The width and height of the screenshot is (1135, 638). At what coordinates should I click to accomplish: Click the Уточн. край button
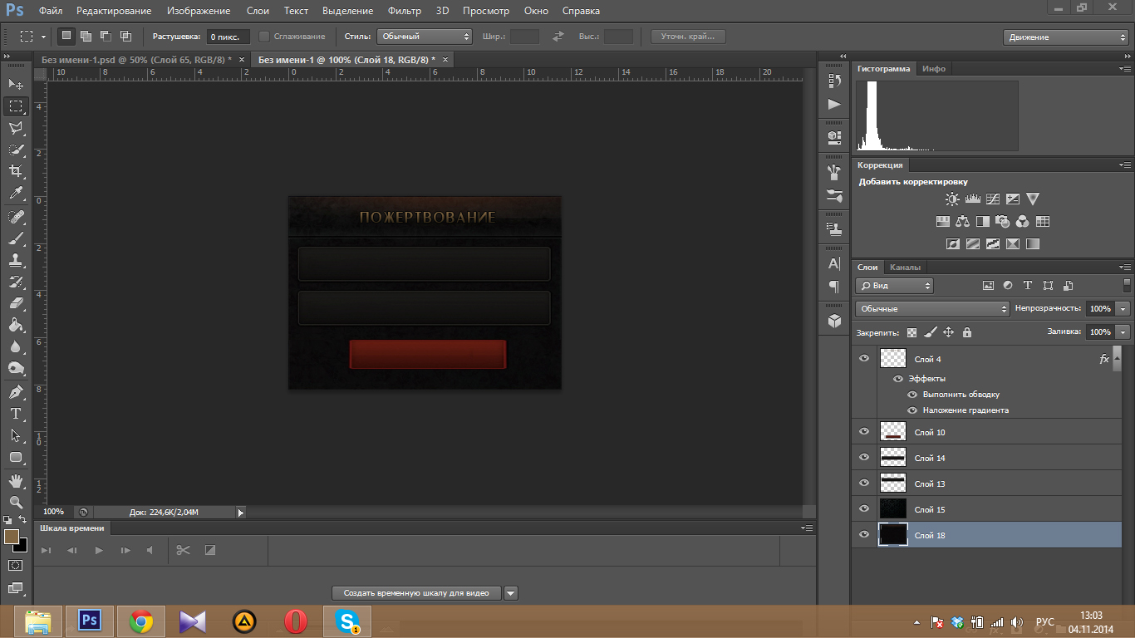click(688, 37)
